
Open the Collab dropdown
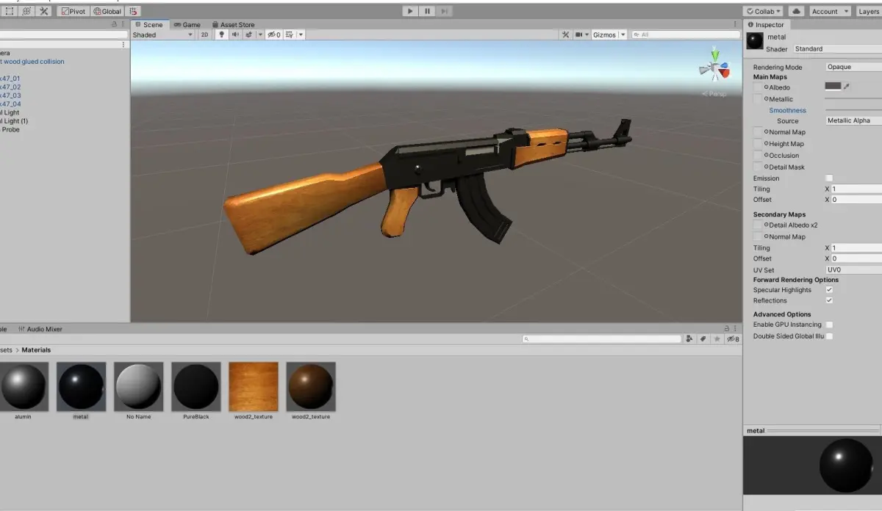click(x=763, y=11)
